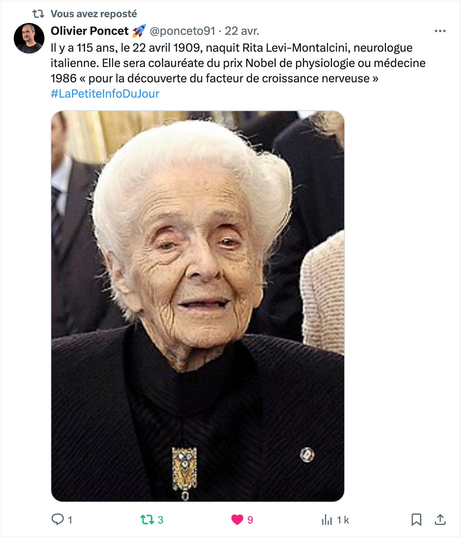Undo the green repost icon
The image size is (461, 538).
(147, 520)
